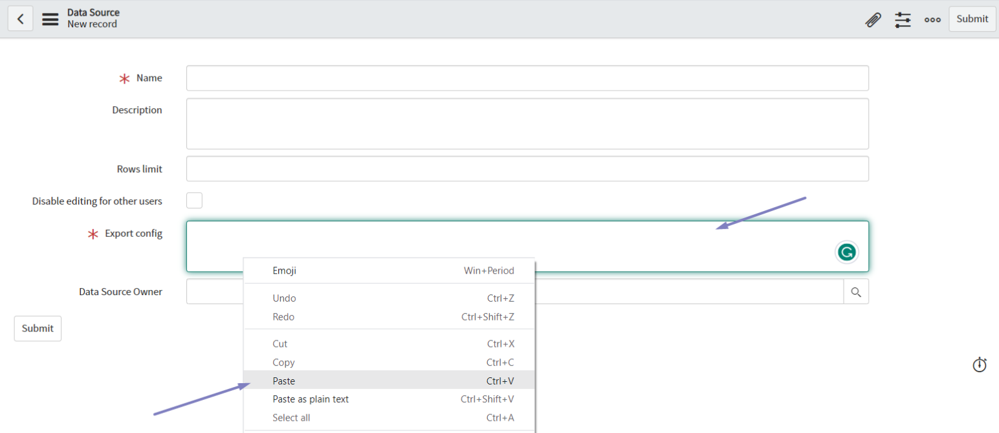Click the Rows limit field
999x433 pixels.
coord(527,169)
